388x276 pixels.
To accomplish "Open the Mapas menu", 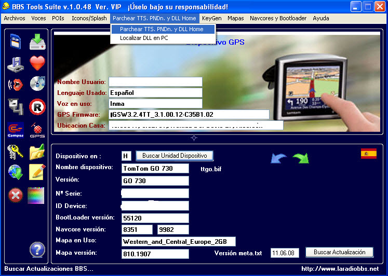I will (x=236, y=18).
